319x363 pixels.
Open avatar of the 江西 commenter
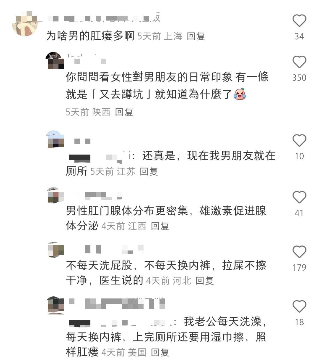56,195
